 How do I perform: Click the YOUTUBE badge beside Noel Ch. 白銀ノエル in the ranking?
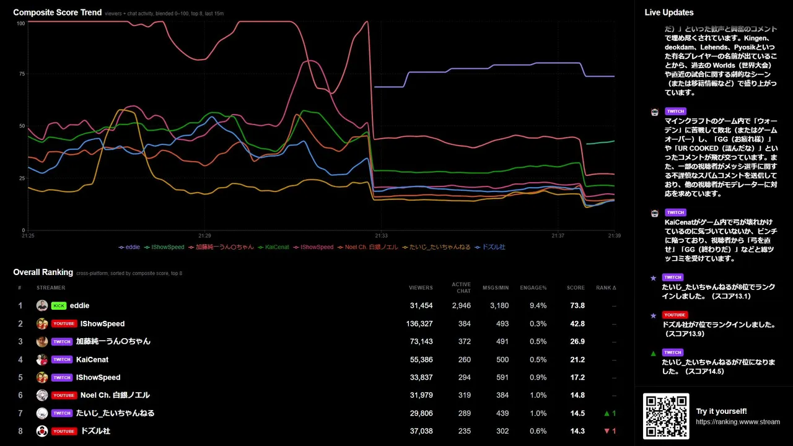click(64, 396)
